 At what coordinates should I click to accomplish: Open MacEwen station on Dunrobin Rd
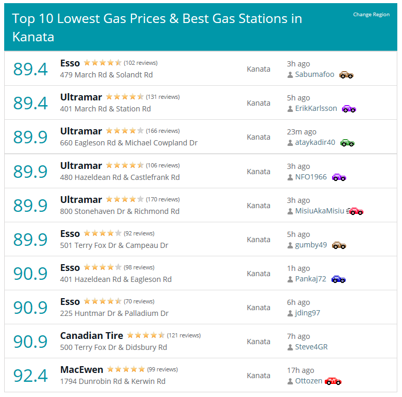click(81, 370)
